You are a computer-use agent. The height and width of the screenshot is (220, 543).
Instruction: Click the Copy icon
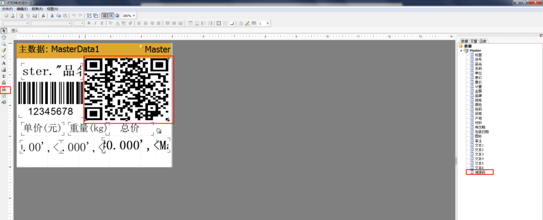coord(58,16)
